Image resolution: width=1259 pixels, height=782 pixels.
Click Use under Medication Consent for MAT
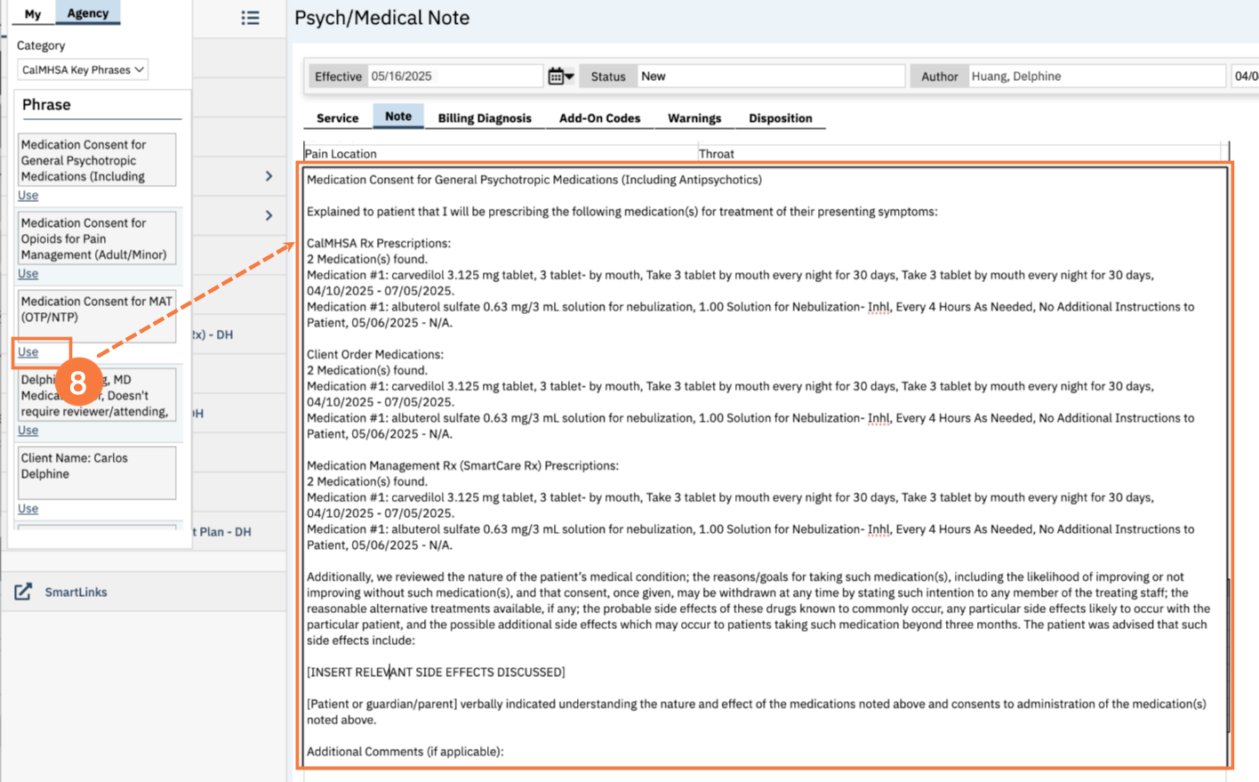click(x=28, y=352)
